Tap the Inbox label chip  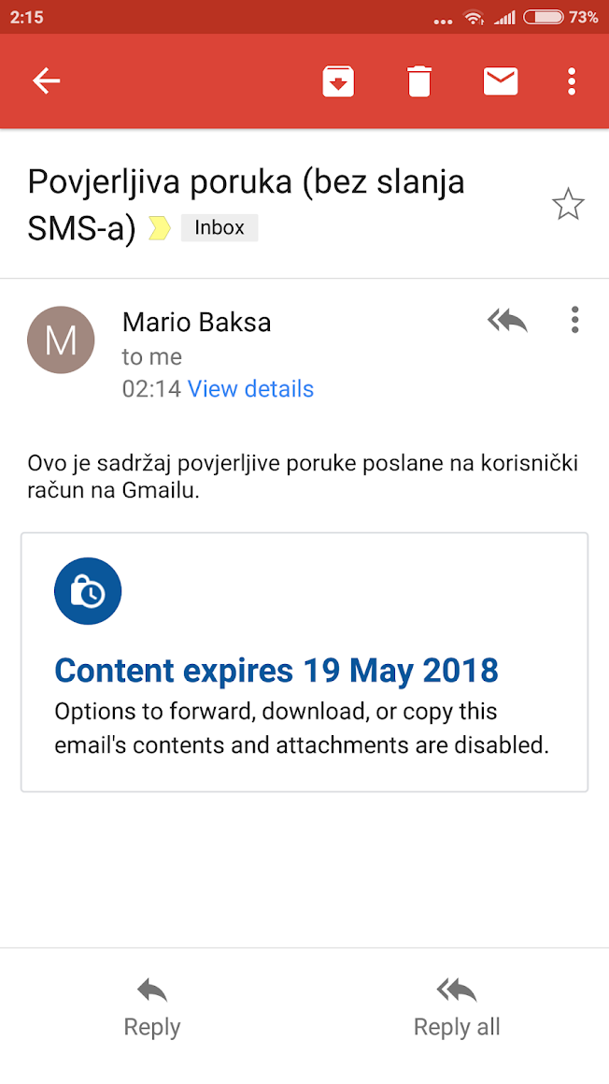coord(220,227)
